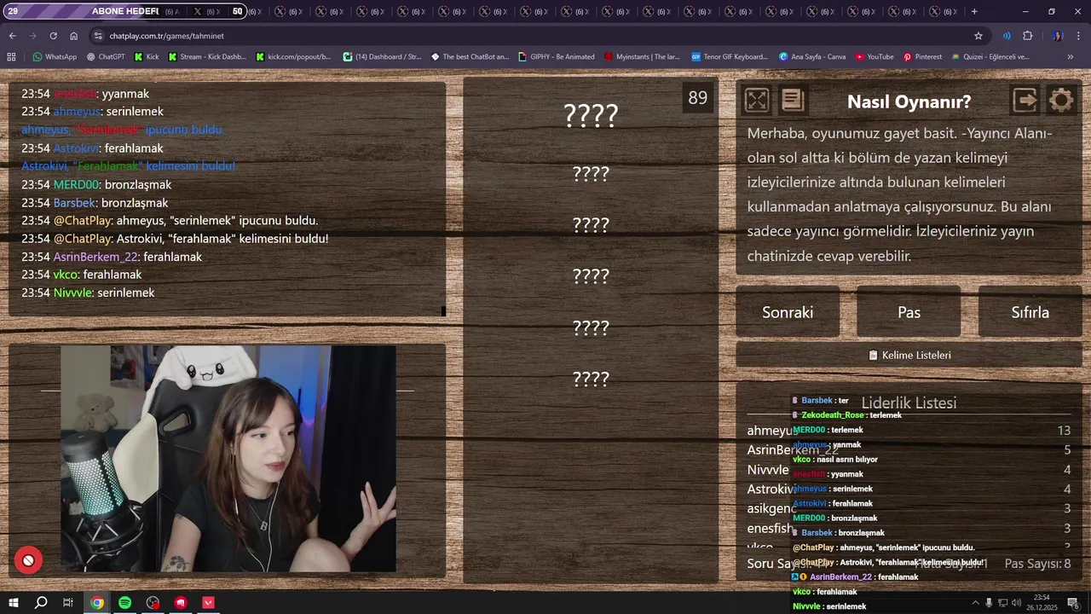Open the browser home page
The height and width of the screenshot is (614, 1091).
pyautogui.click(x=74, y=36)
